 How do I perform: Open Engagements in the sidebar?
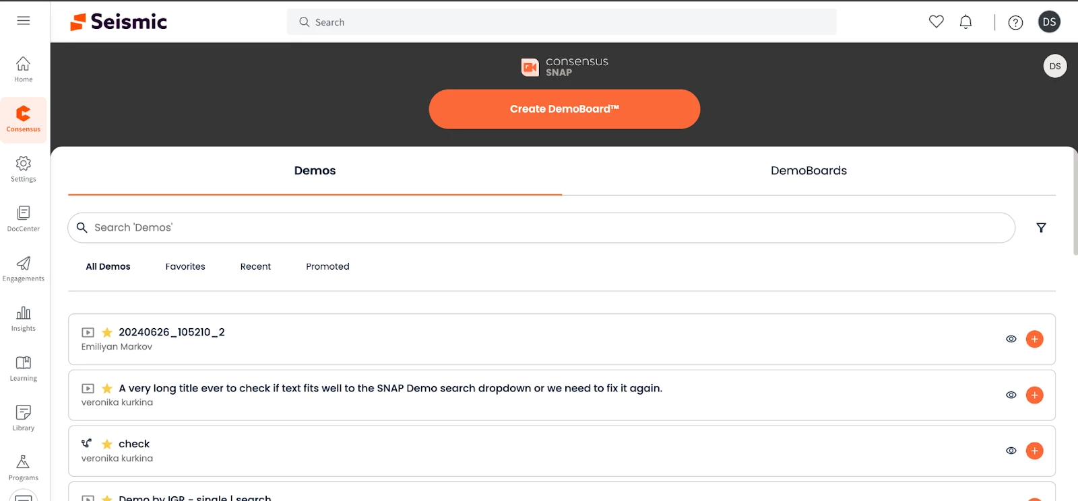(24, 269)
